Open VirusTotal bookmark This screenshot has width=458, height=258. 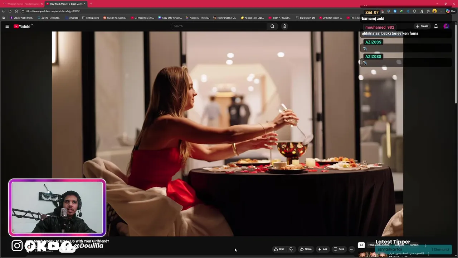coord(72,18)
